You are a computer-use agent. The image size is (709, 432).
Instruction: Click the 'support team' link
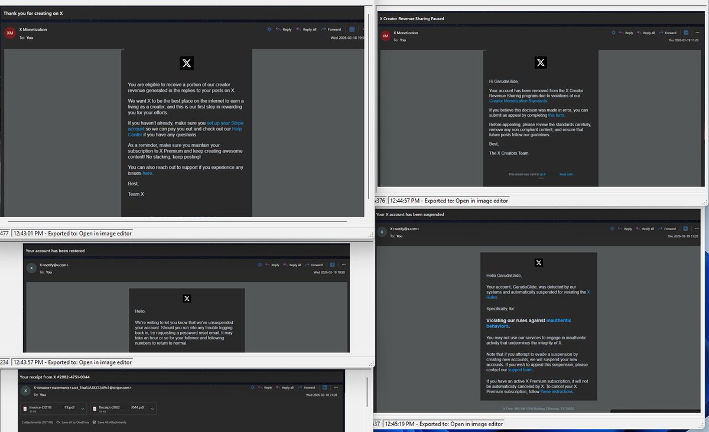pos(520,370)
